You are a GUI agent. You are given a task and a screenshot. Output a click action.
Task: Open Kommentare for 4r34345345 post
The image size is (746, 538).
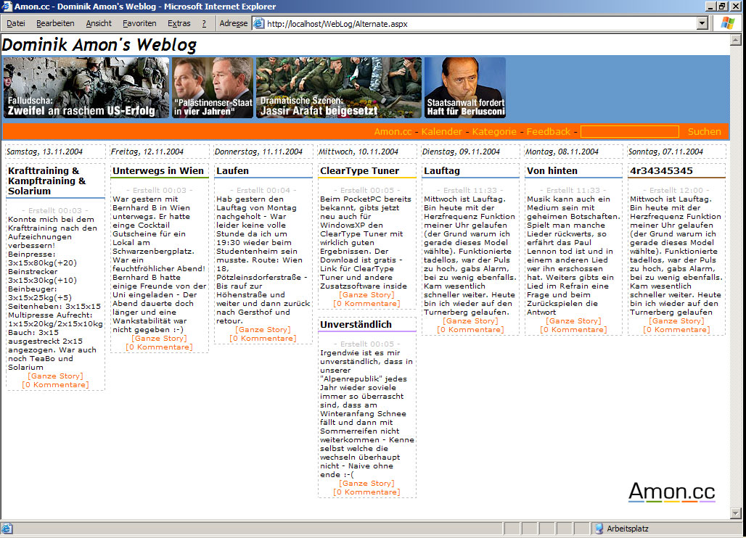point(676,329)
